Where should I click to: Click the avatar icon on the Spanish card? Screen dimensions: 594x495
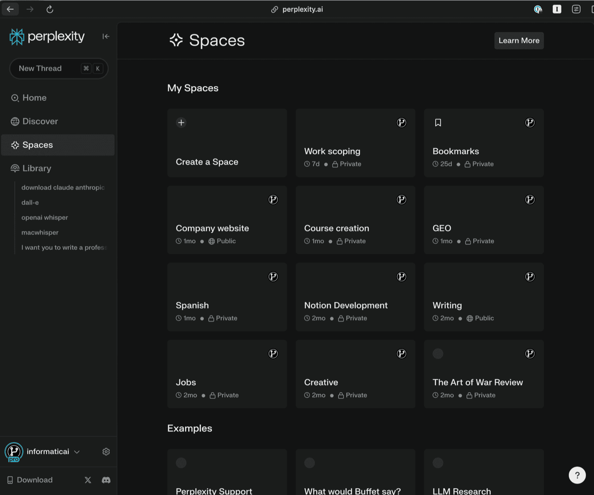pyautogui.click(x=273, y=277)
